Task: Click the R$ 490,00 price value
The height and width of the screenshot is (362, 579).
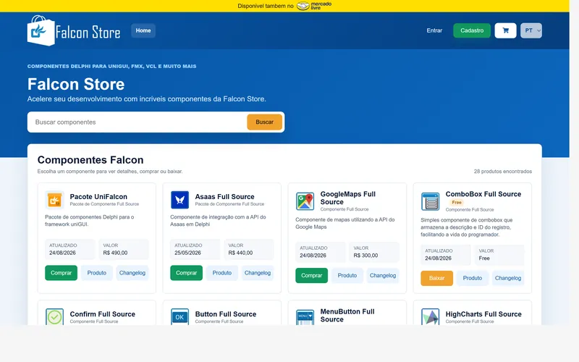Action: pos(115,253)
